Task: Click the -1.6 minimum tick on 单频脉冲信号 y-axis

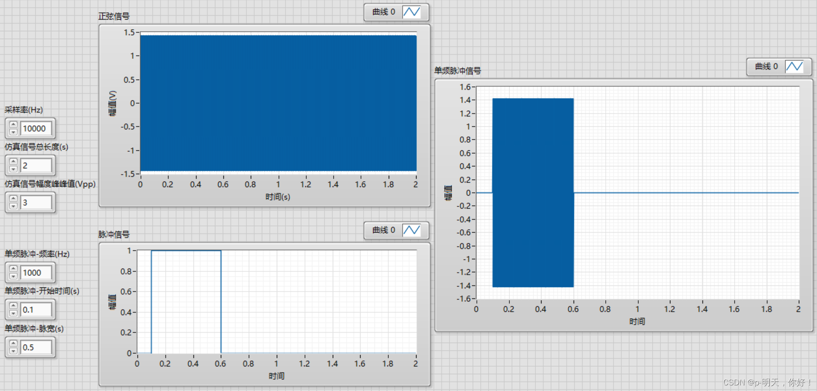Action: [x=463, y=299]
